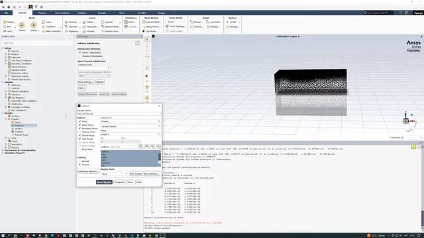Expand the Materials tree node

(6, 58)
